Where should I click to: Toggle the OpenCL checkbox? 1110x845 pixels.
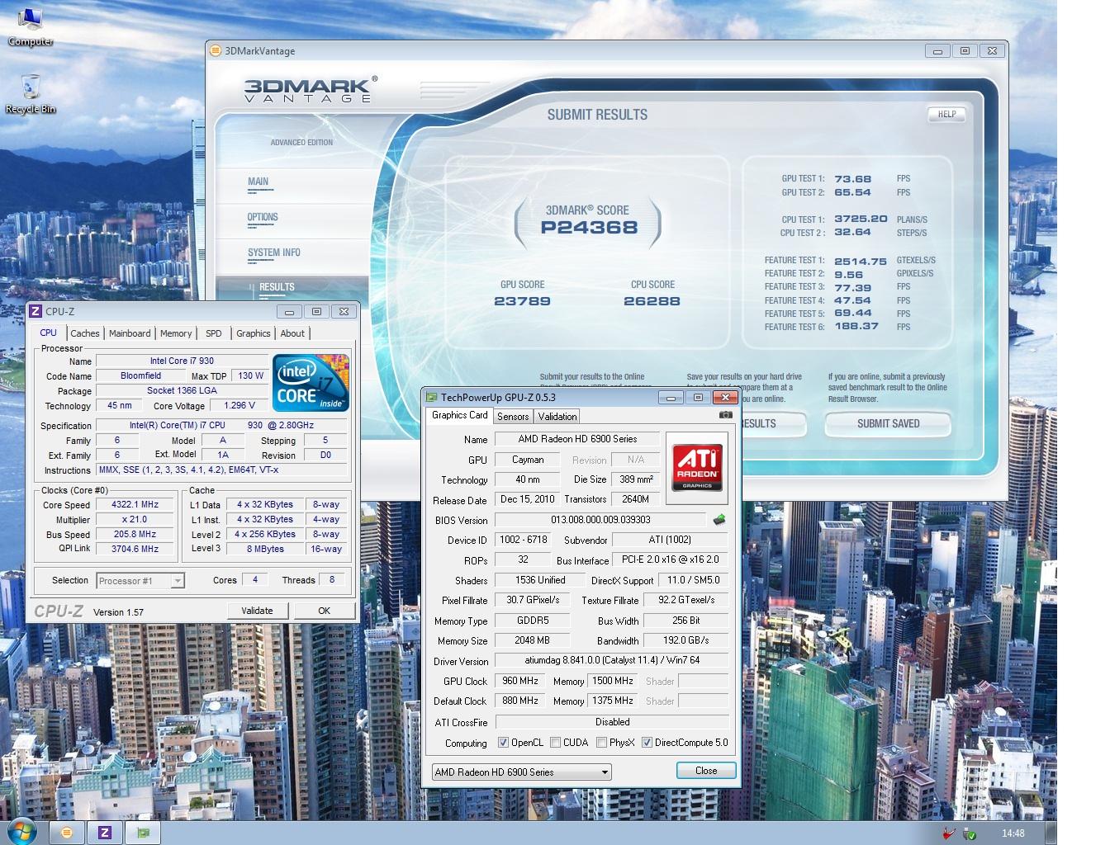(503, 743)
